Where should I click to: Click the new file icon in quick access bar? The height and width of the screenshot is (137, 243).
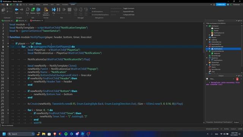click(x=7, y=5)
